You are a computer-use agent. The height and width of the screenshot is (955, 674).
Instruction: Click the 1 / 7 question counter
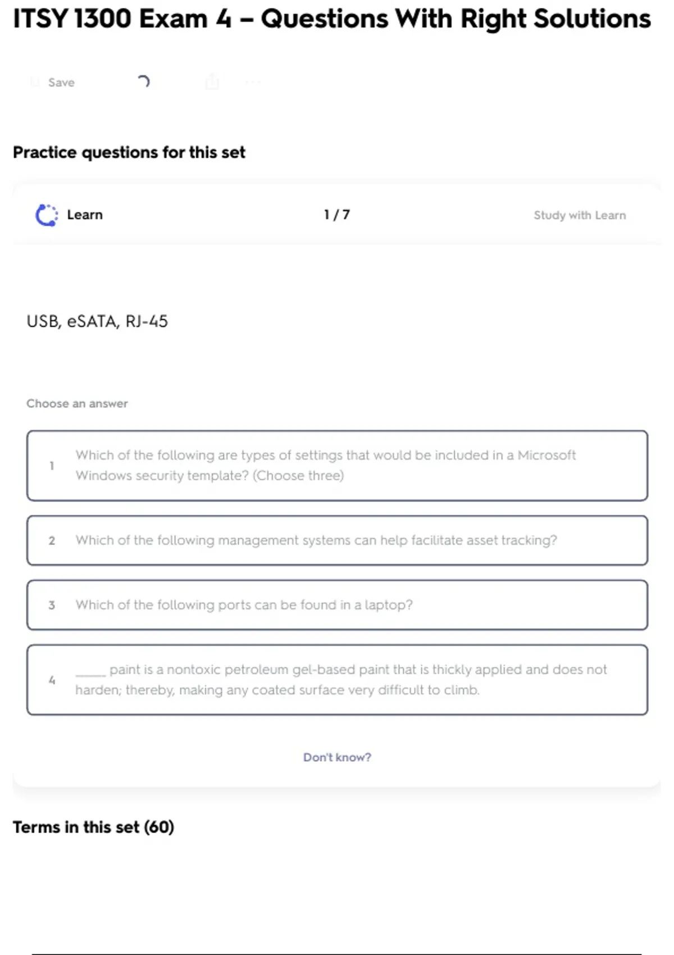(336, 215)
